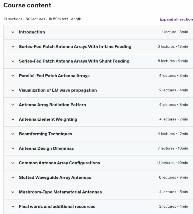This screenshot has width=193, height=214.
Task: Expand the Parallel-Fed Patch Antenna Arrays chevron
Action: [13, 76]
